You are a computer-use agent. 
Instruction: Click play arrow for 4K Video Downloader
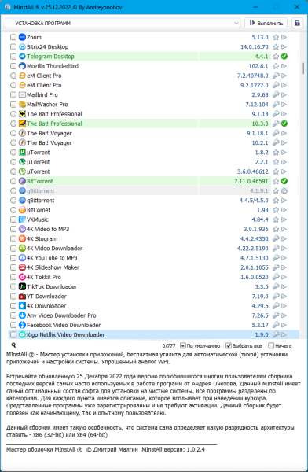click(x=284, y=249)
